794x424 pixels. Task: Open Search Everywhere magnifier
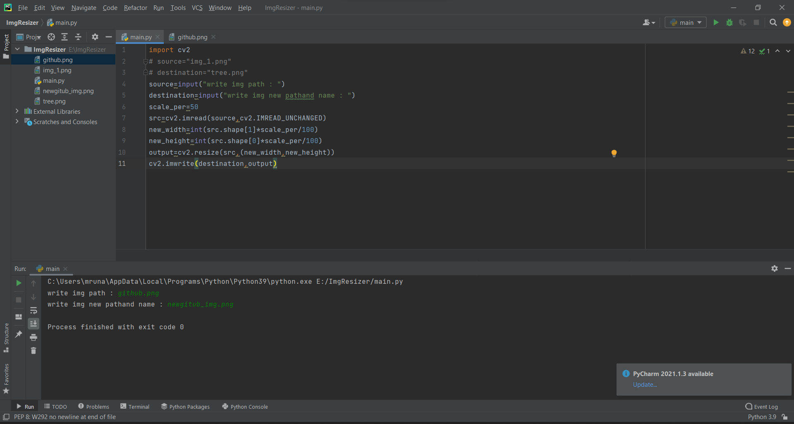pyautogui.click(x=773, y=22)
